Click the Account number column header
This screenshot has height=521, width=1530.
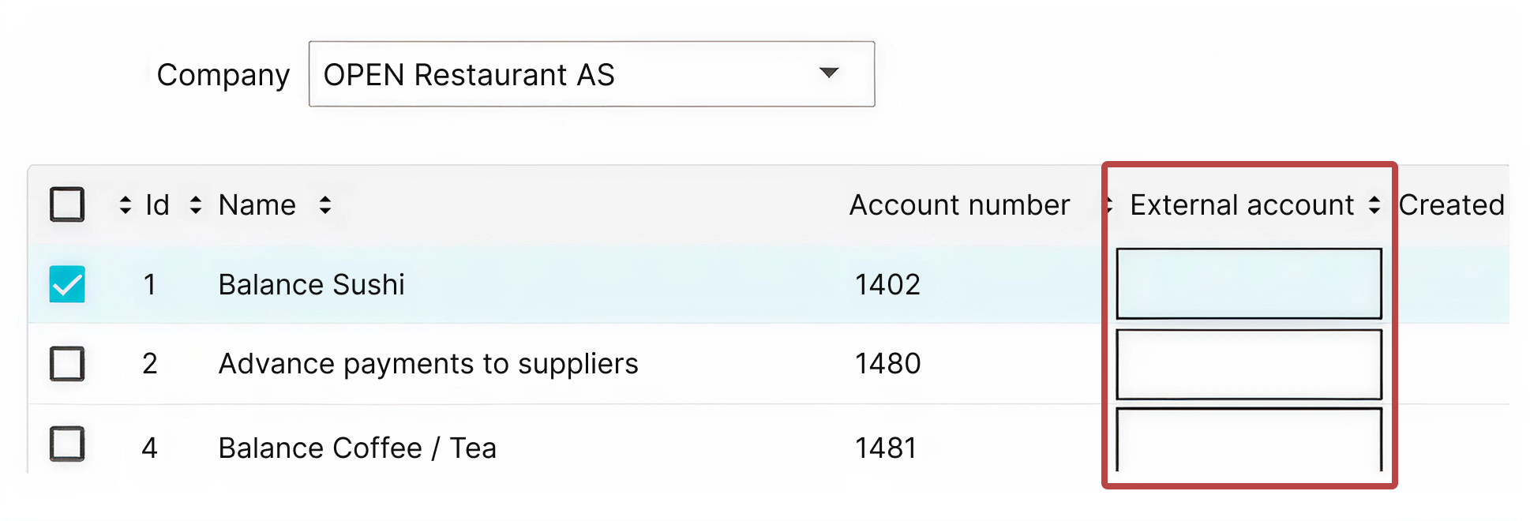959,205
